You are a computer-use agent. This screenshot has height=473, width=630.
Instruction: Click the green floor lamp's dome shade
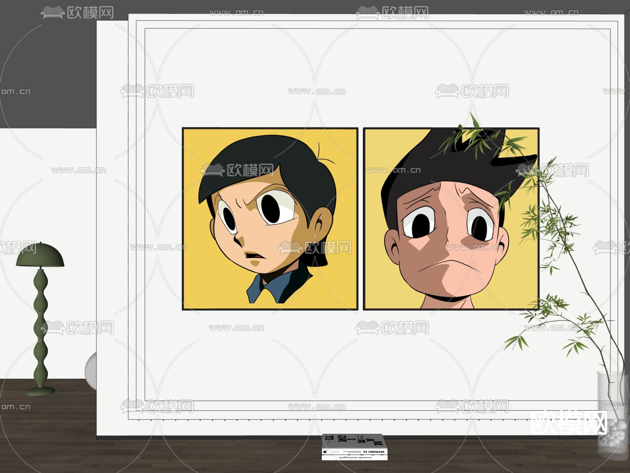pyautogui.click(x=40, y=255)
